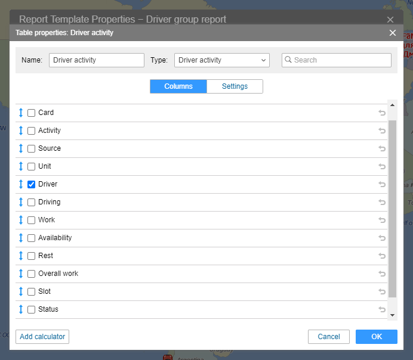Switch to the Settings tab
Screen dimensions: 413x360
pyautogui.click(x=235, y=86)
